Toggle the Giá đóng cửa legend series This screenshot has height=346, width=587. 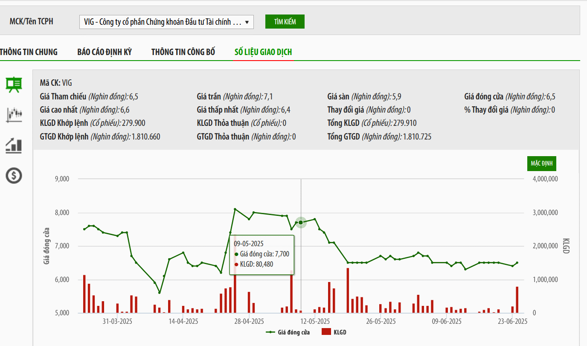coord(288,332)
